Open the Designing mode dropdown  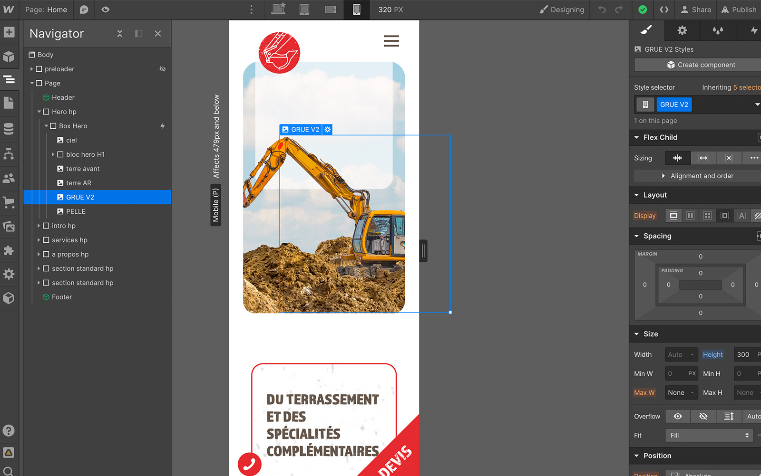(x=562, y=10)
